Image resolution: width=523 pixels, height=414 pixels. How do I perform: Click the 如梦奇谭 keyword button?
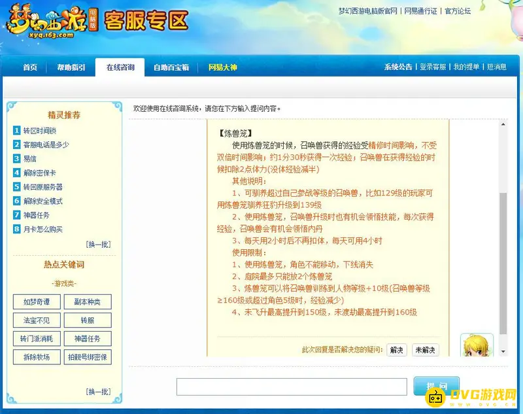click(37, 302)
